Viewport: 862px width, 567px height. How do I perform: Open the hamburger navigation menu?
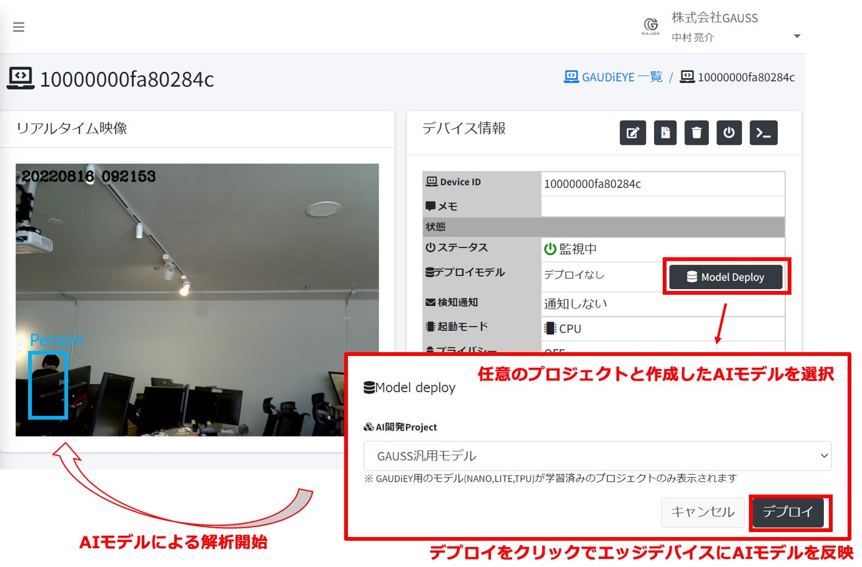[19, 27]
